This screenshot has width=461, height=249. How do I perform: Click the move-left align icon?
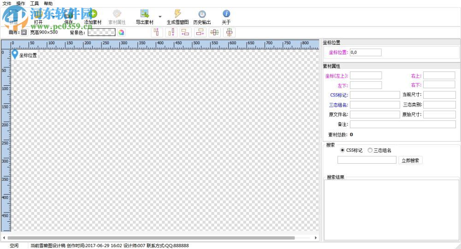(185, 32)
